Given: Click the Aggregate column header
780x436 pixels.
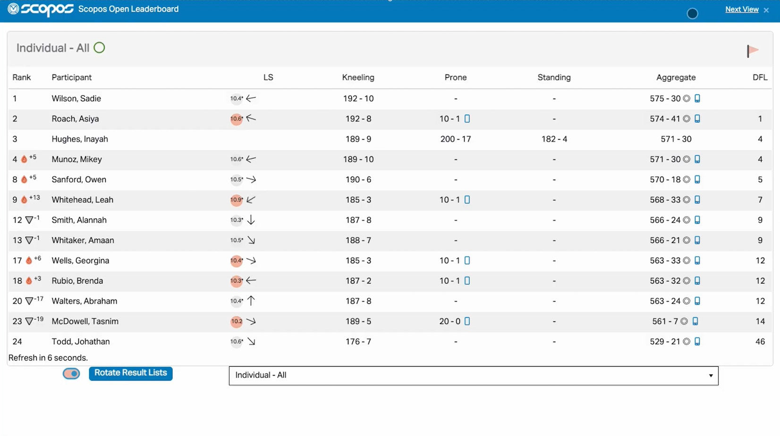Looking at the screenshot, I should tap(676, 77).
